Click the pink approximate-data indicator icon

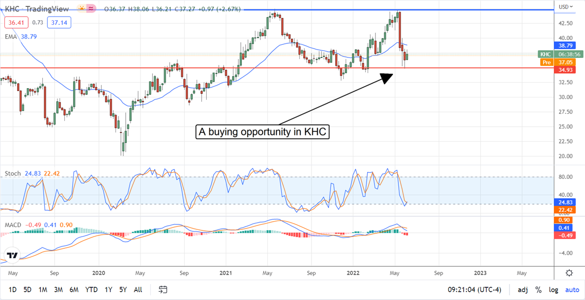90,8
